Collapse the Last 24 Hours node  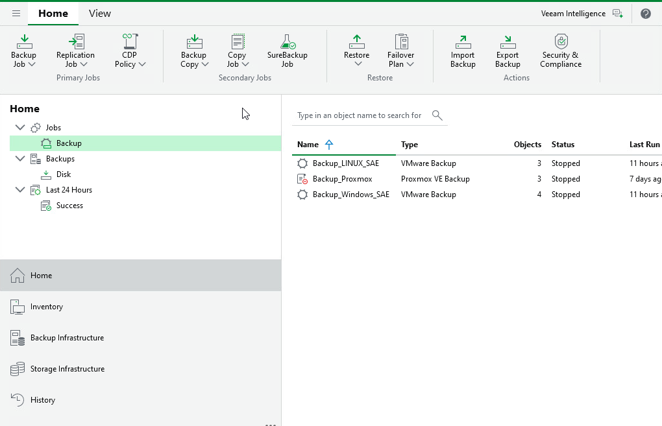coord(20,189)
